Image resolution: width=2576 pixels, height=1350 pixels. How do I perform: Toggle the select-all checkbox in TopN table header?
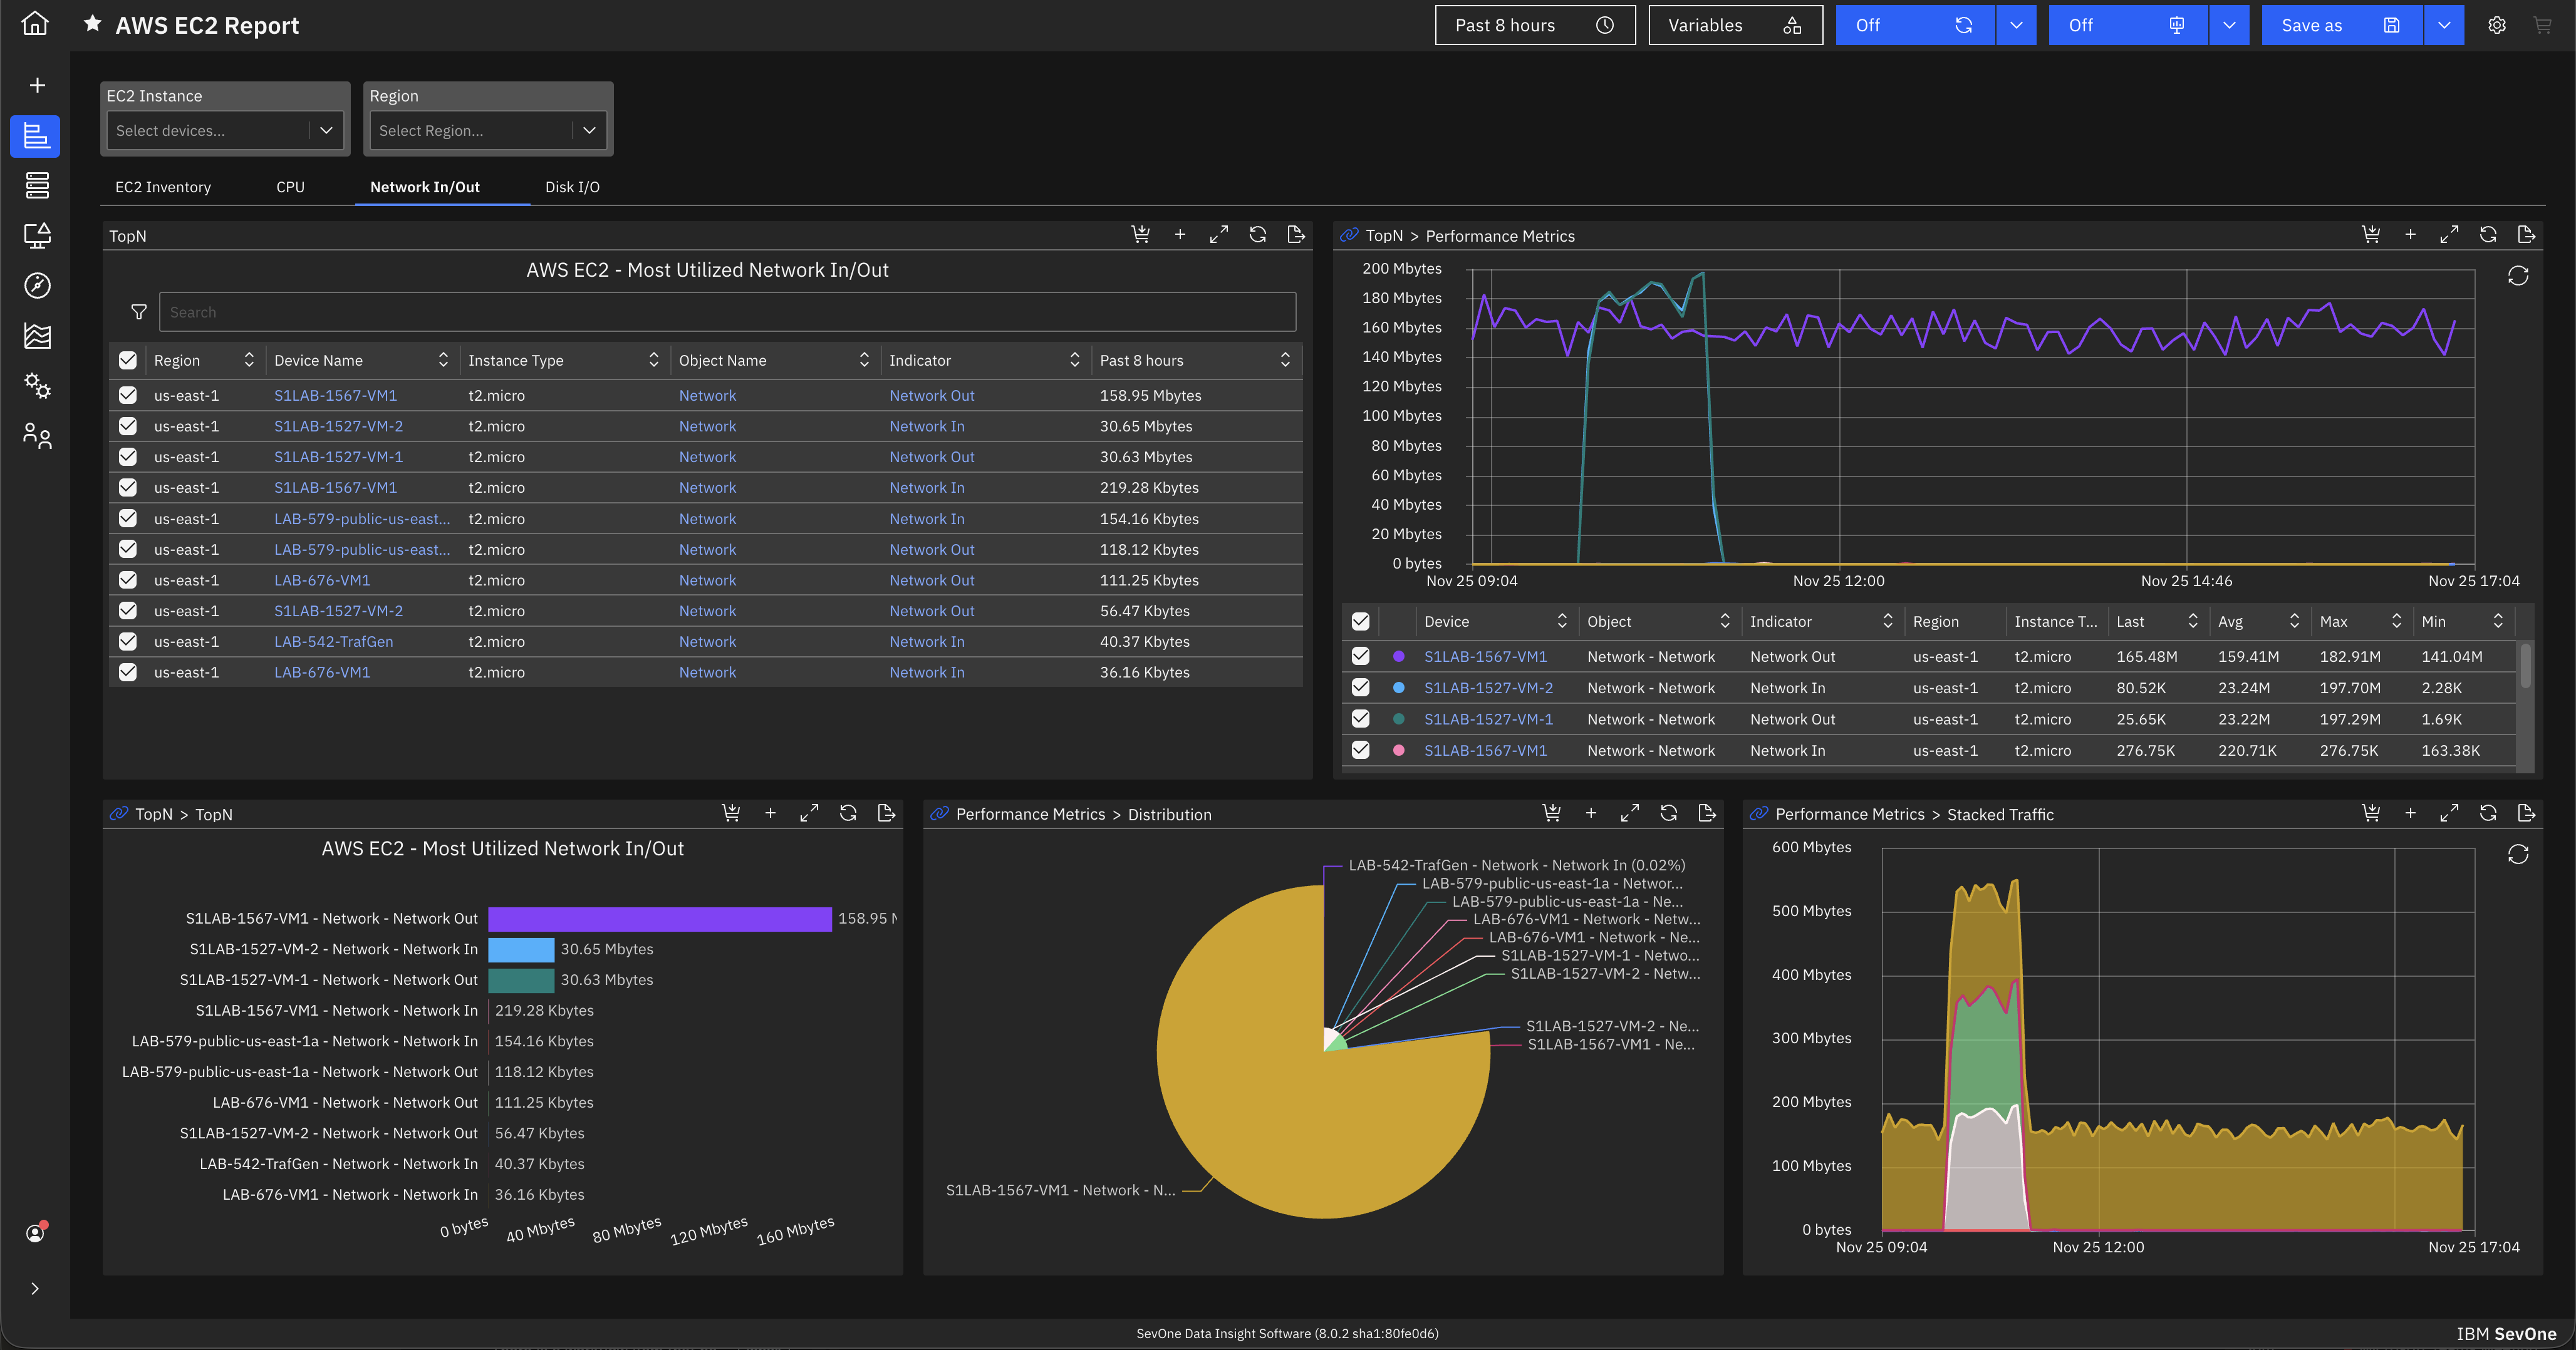click(x=128, y=361)
